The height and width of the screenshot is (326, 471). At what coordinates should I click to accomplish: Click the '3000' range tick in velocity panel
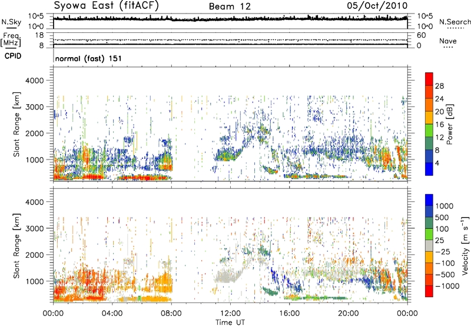coord(35,228)
